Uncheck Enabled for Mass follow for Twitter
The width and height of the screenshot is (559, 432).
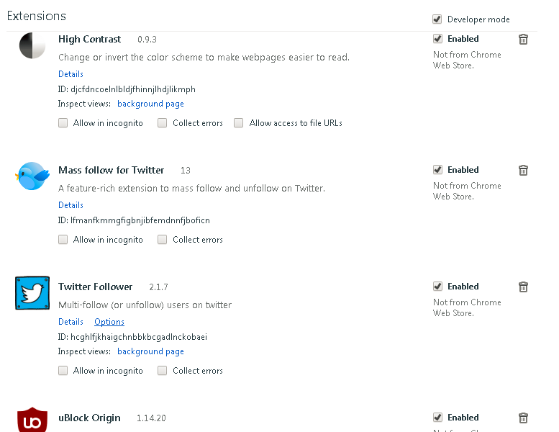pos(437,170)
